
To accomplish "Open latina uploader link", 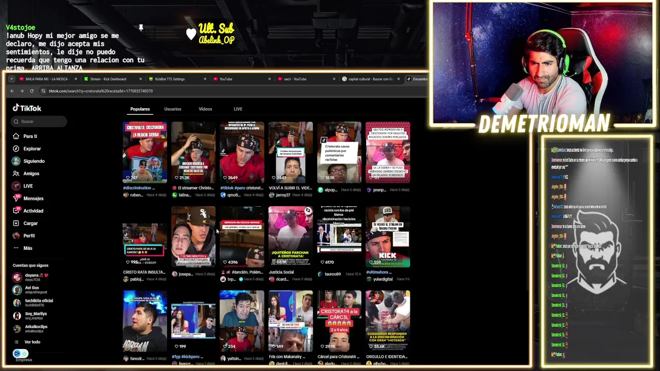I will (x=185, y=195).
